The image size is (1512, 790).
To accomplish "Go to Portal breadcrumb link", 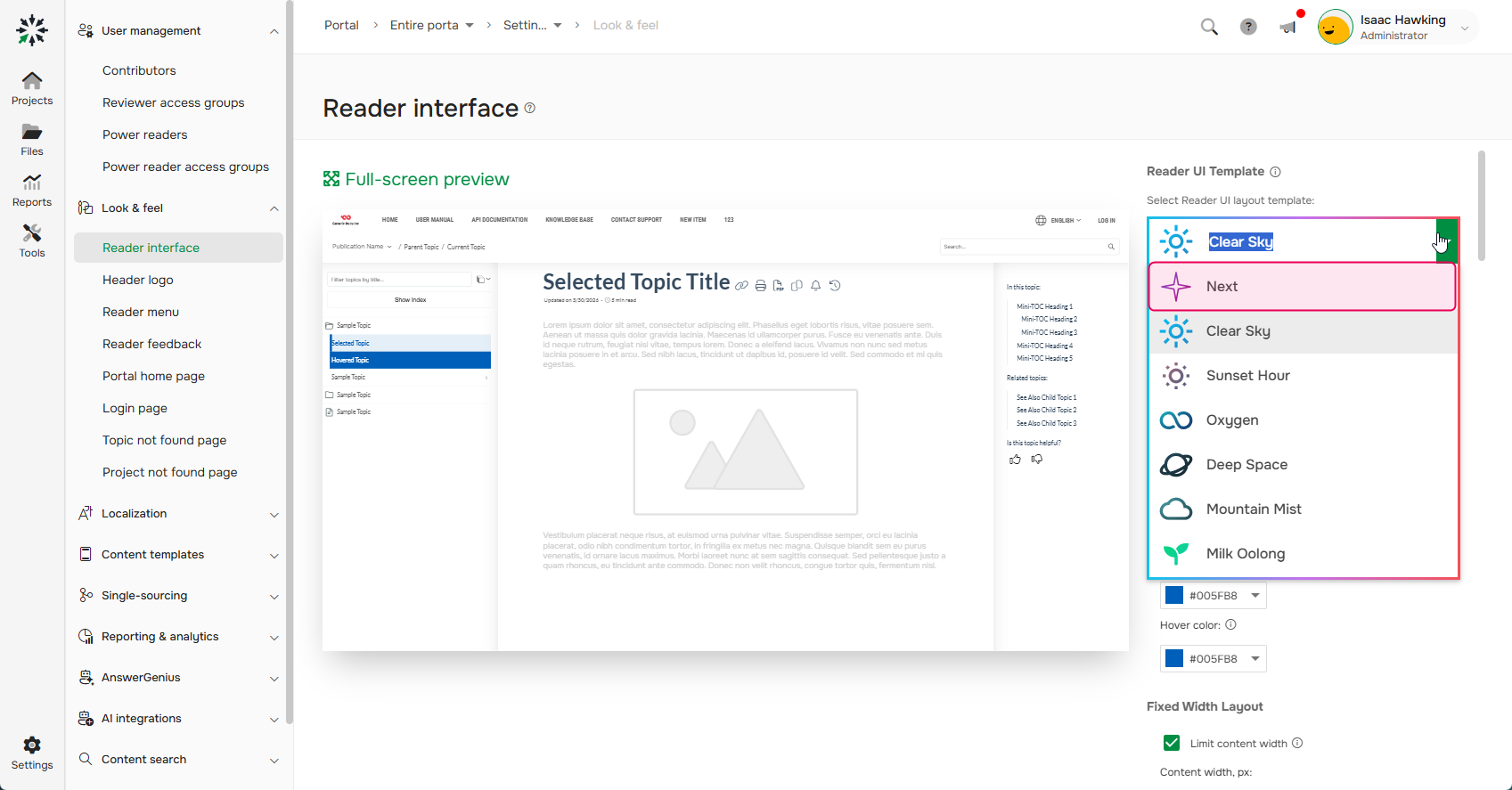I will pyautogui.click(x=341, y=25).
